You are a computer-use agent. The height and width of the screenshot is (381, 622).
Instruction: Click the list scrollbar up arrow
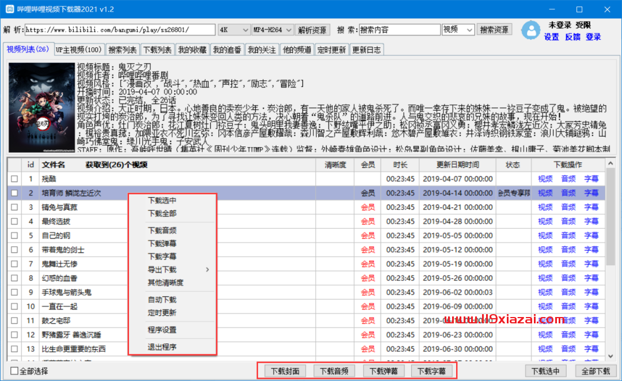pyautogui.click(x=610, y=163)
